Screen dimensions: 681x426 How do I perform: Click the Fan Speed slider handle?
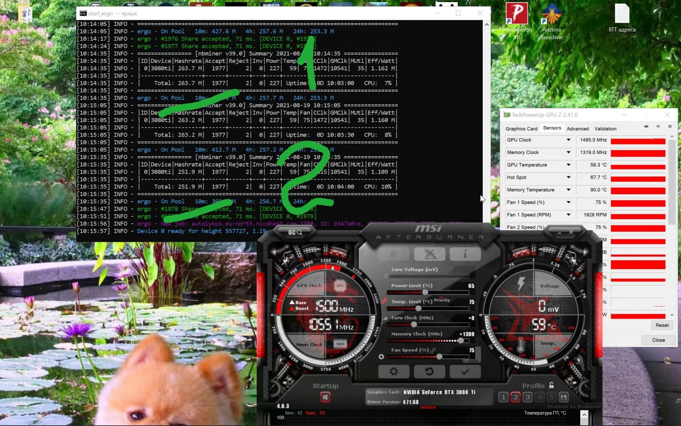[439, 356]
